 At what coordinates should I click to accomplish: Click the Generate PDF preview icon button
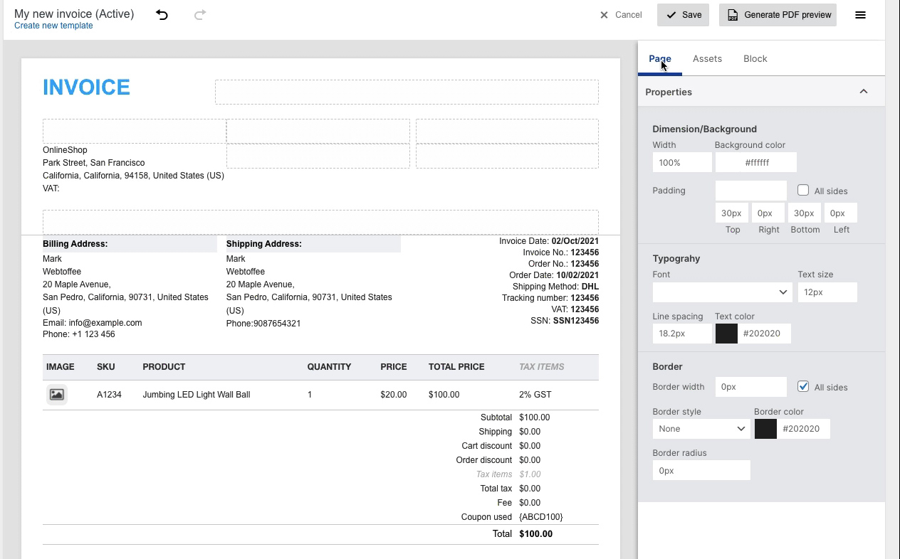pyautogui.click(x=733, y=14)
